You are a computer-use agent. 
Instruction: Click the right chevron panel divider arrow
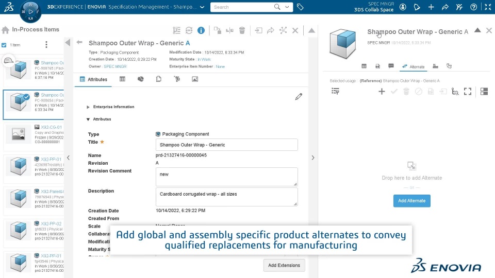click(313, 158)
